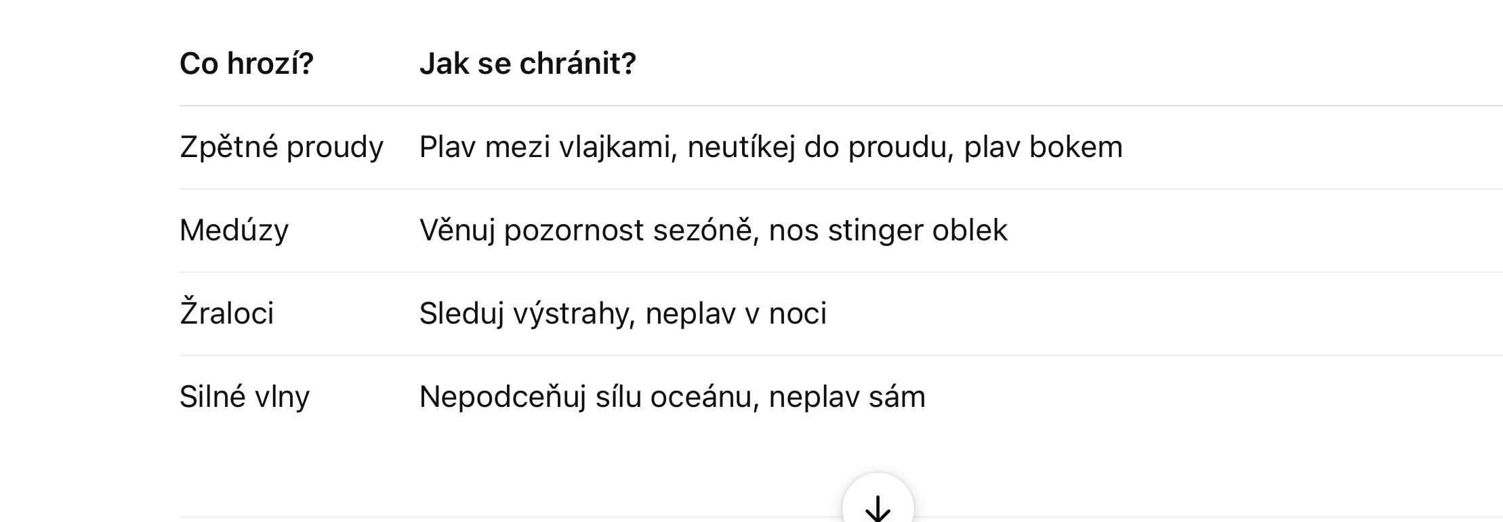Select the 'Žraloci' row label
1503x522 pixels.
click(x=226, y=313)
